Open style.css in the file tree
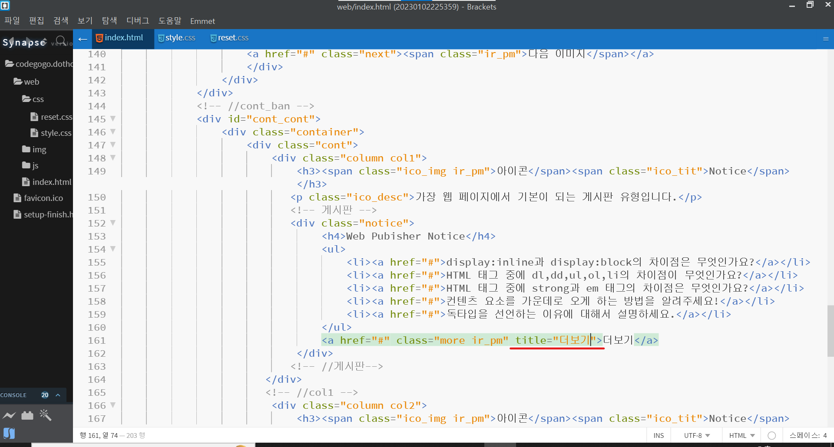 coord(51,133)
